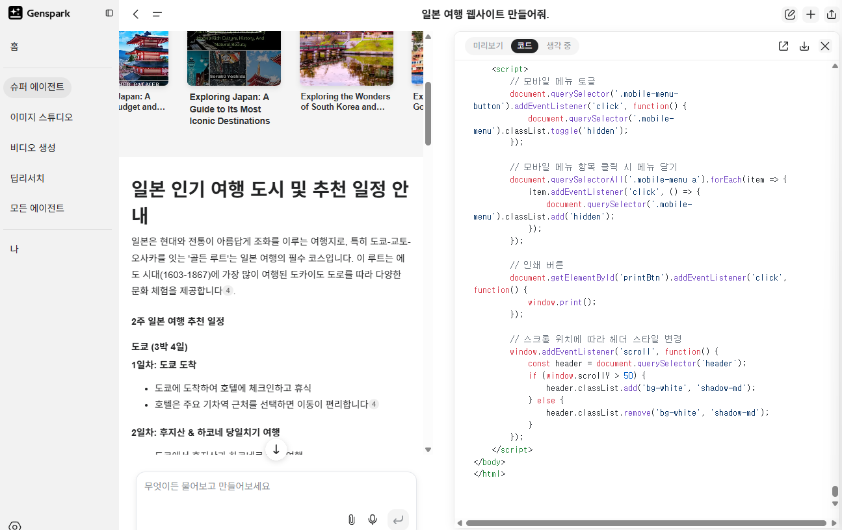Open the 생각 중 tab

(559, 46)
